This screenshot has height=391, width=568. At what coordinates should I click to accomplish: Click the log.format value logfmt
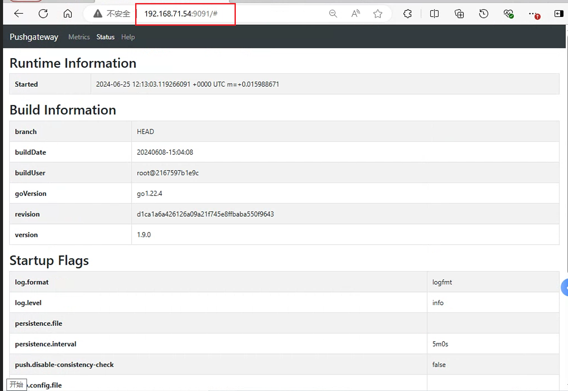pos(442,282)
